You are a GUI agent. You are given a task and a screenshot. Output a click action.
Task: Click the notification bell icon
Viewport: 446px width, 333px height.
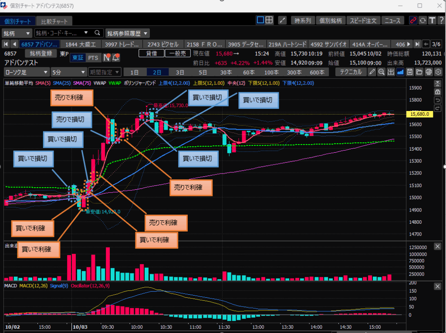point(116,57)
